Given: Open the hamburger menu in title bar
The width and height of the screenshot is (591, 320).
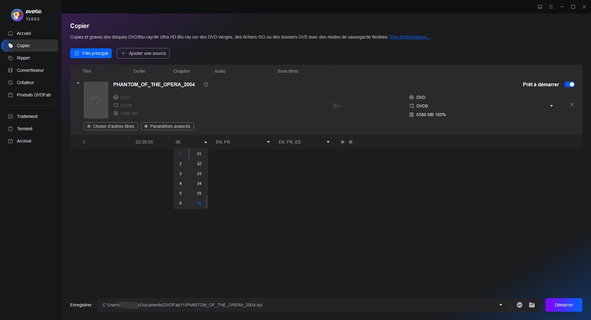Looking at the screenshot, I should pos(551,7).
